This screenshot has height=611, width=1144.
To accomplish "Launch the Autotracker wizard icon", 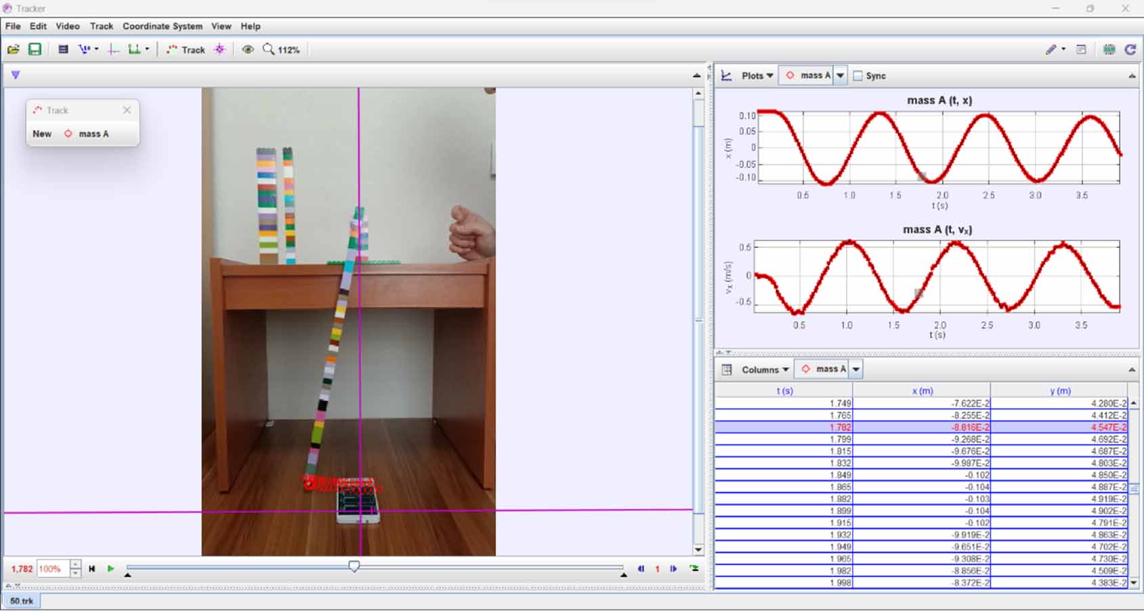I will pos(220,49).
